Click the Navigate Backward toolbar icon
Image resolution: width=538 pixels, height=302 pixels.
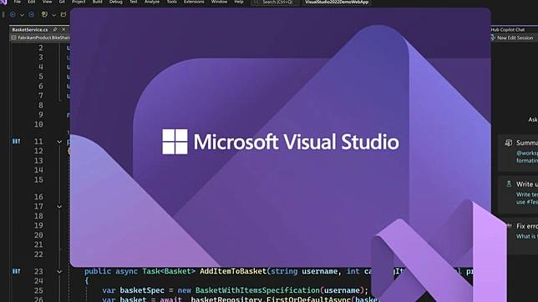[13, 15]
